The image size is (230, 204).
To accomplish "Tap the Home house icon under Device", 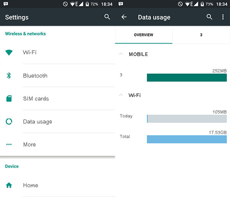I will coord(9,185).
